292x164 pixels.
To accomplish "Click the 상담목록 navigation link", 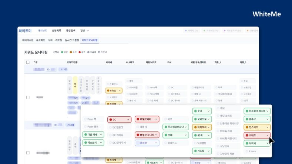I will [x=57, y=31].
